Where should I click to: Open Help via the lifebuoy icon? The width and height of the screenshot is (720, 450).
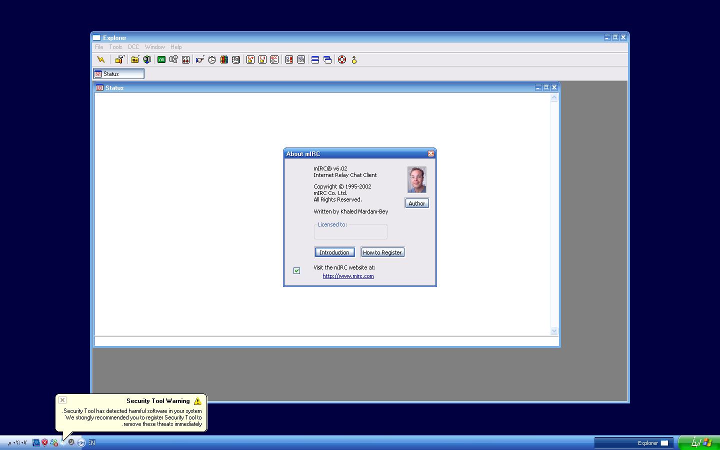coord(342,59)
